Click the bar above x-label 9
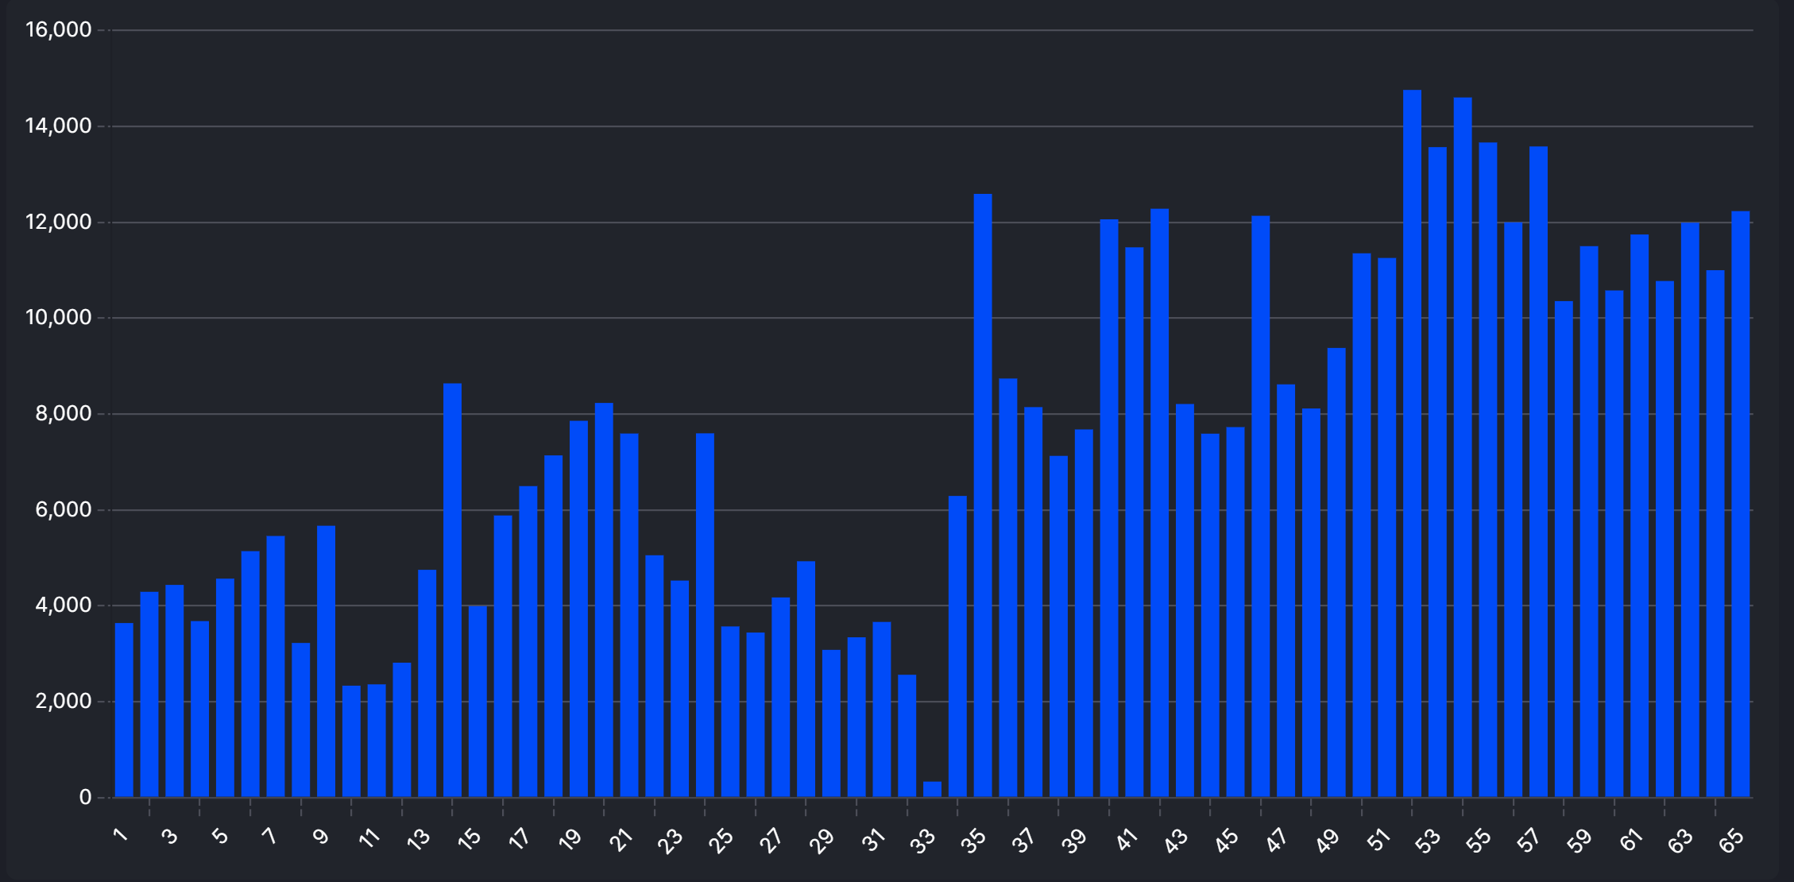Screen dimensions: 1794x882 tap(326, 661)
